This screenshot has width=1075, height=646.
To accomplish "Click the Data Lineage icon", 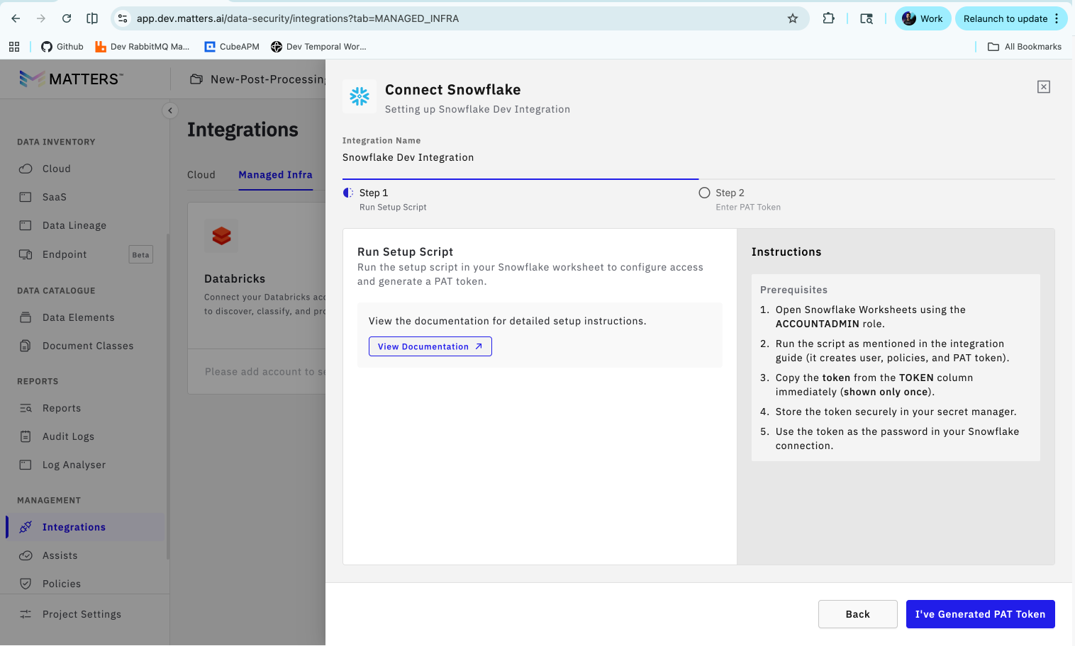I will 26,225.
